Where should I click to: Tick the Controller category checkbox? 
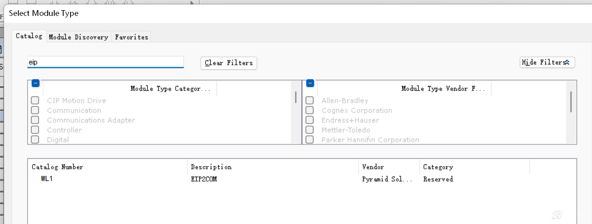(x=35, y=130)
